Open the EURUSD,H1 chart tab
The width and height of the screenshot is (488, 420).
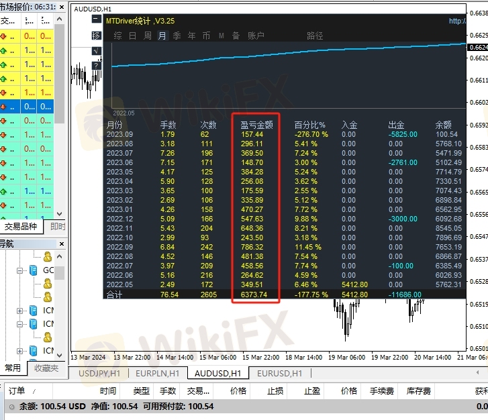tap(279, 373)
